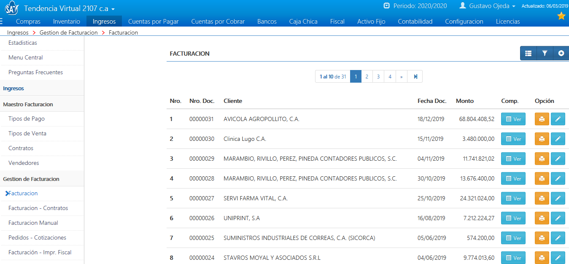The image size is (569, 264).
Task: Open the Contabilidad menu
Action: click(x=415, y=22)
